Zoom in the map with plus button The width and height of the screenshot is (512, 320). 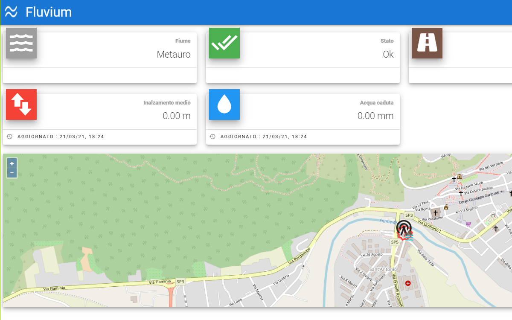click(12, 163)
